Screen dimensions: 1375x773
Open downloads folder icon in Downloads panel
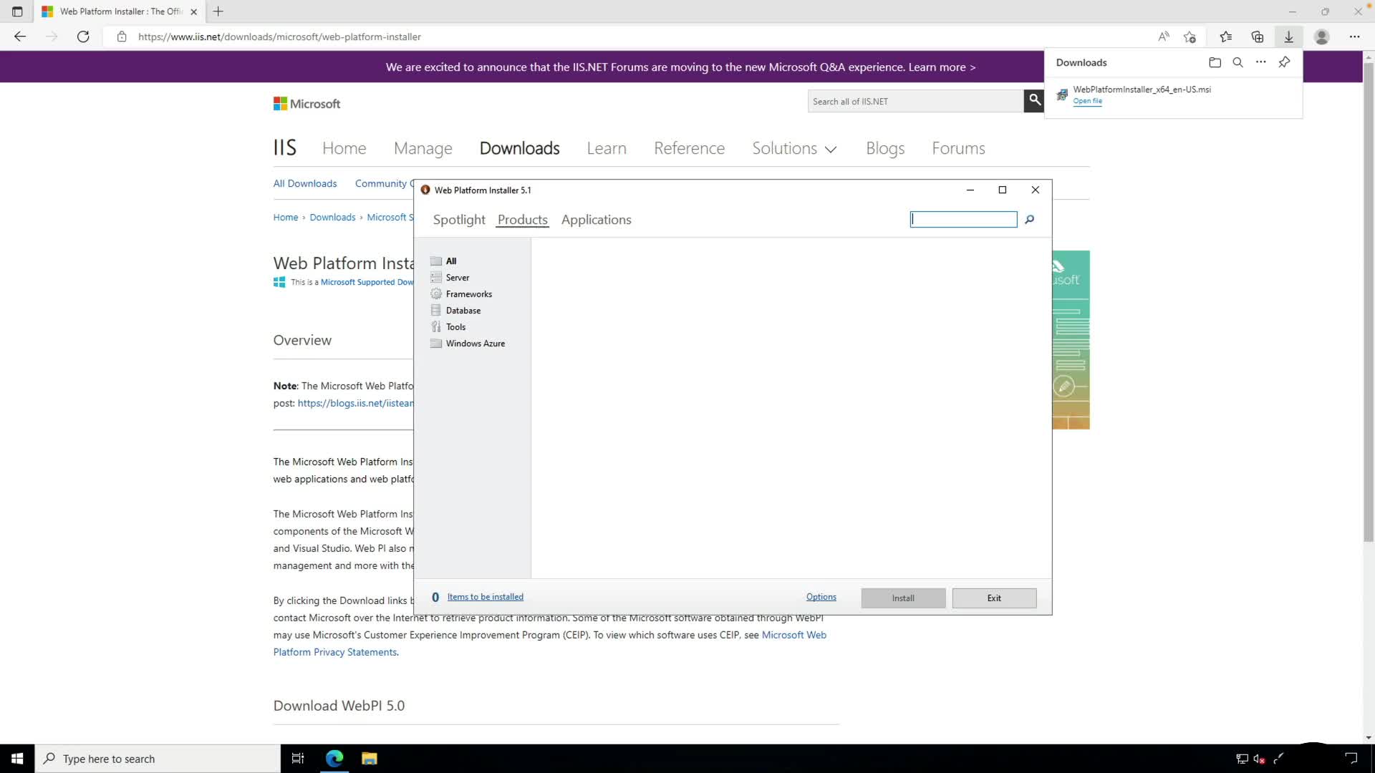click(1215, 62)
